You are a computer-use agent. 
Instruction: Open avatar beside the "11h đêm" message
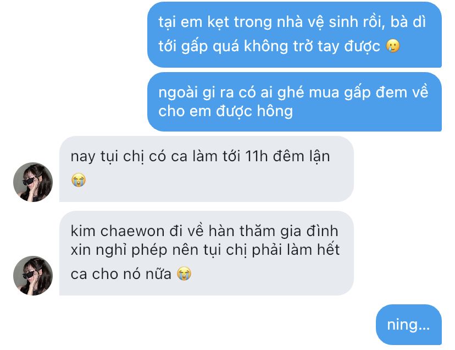[33, 182]
